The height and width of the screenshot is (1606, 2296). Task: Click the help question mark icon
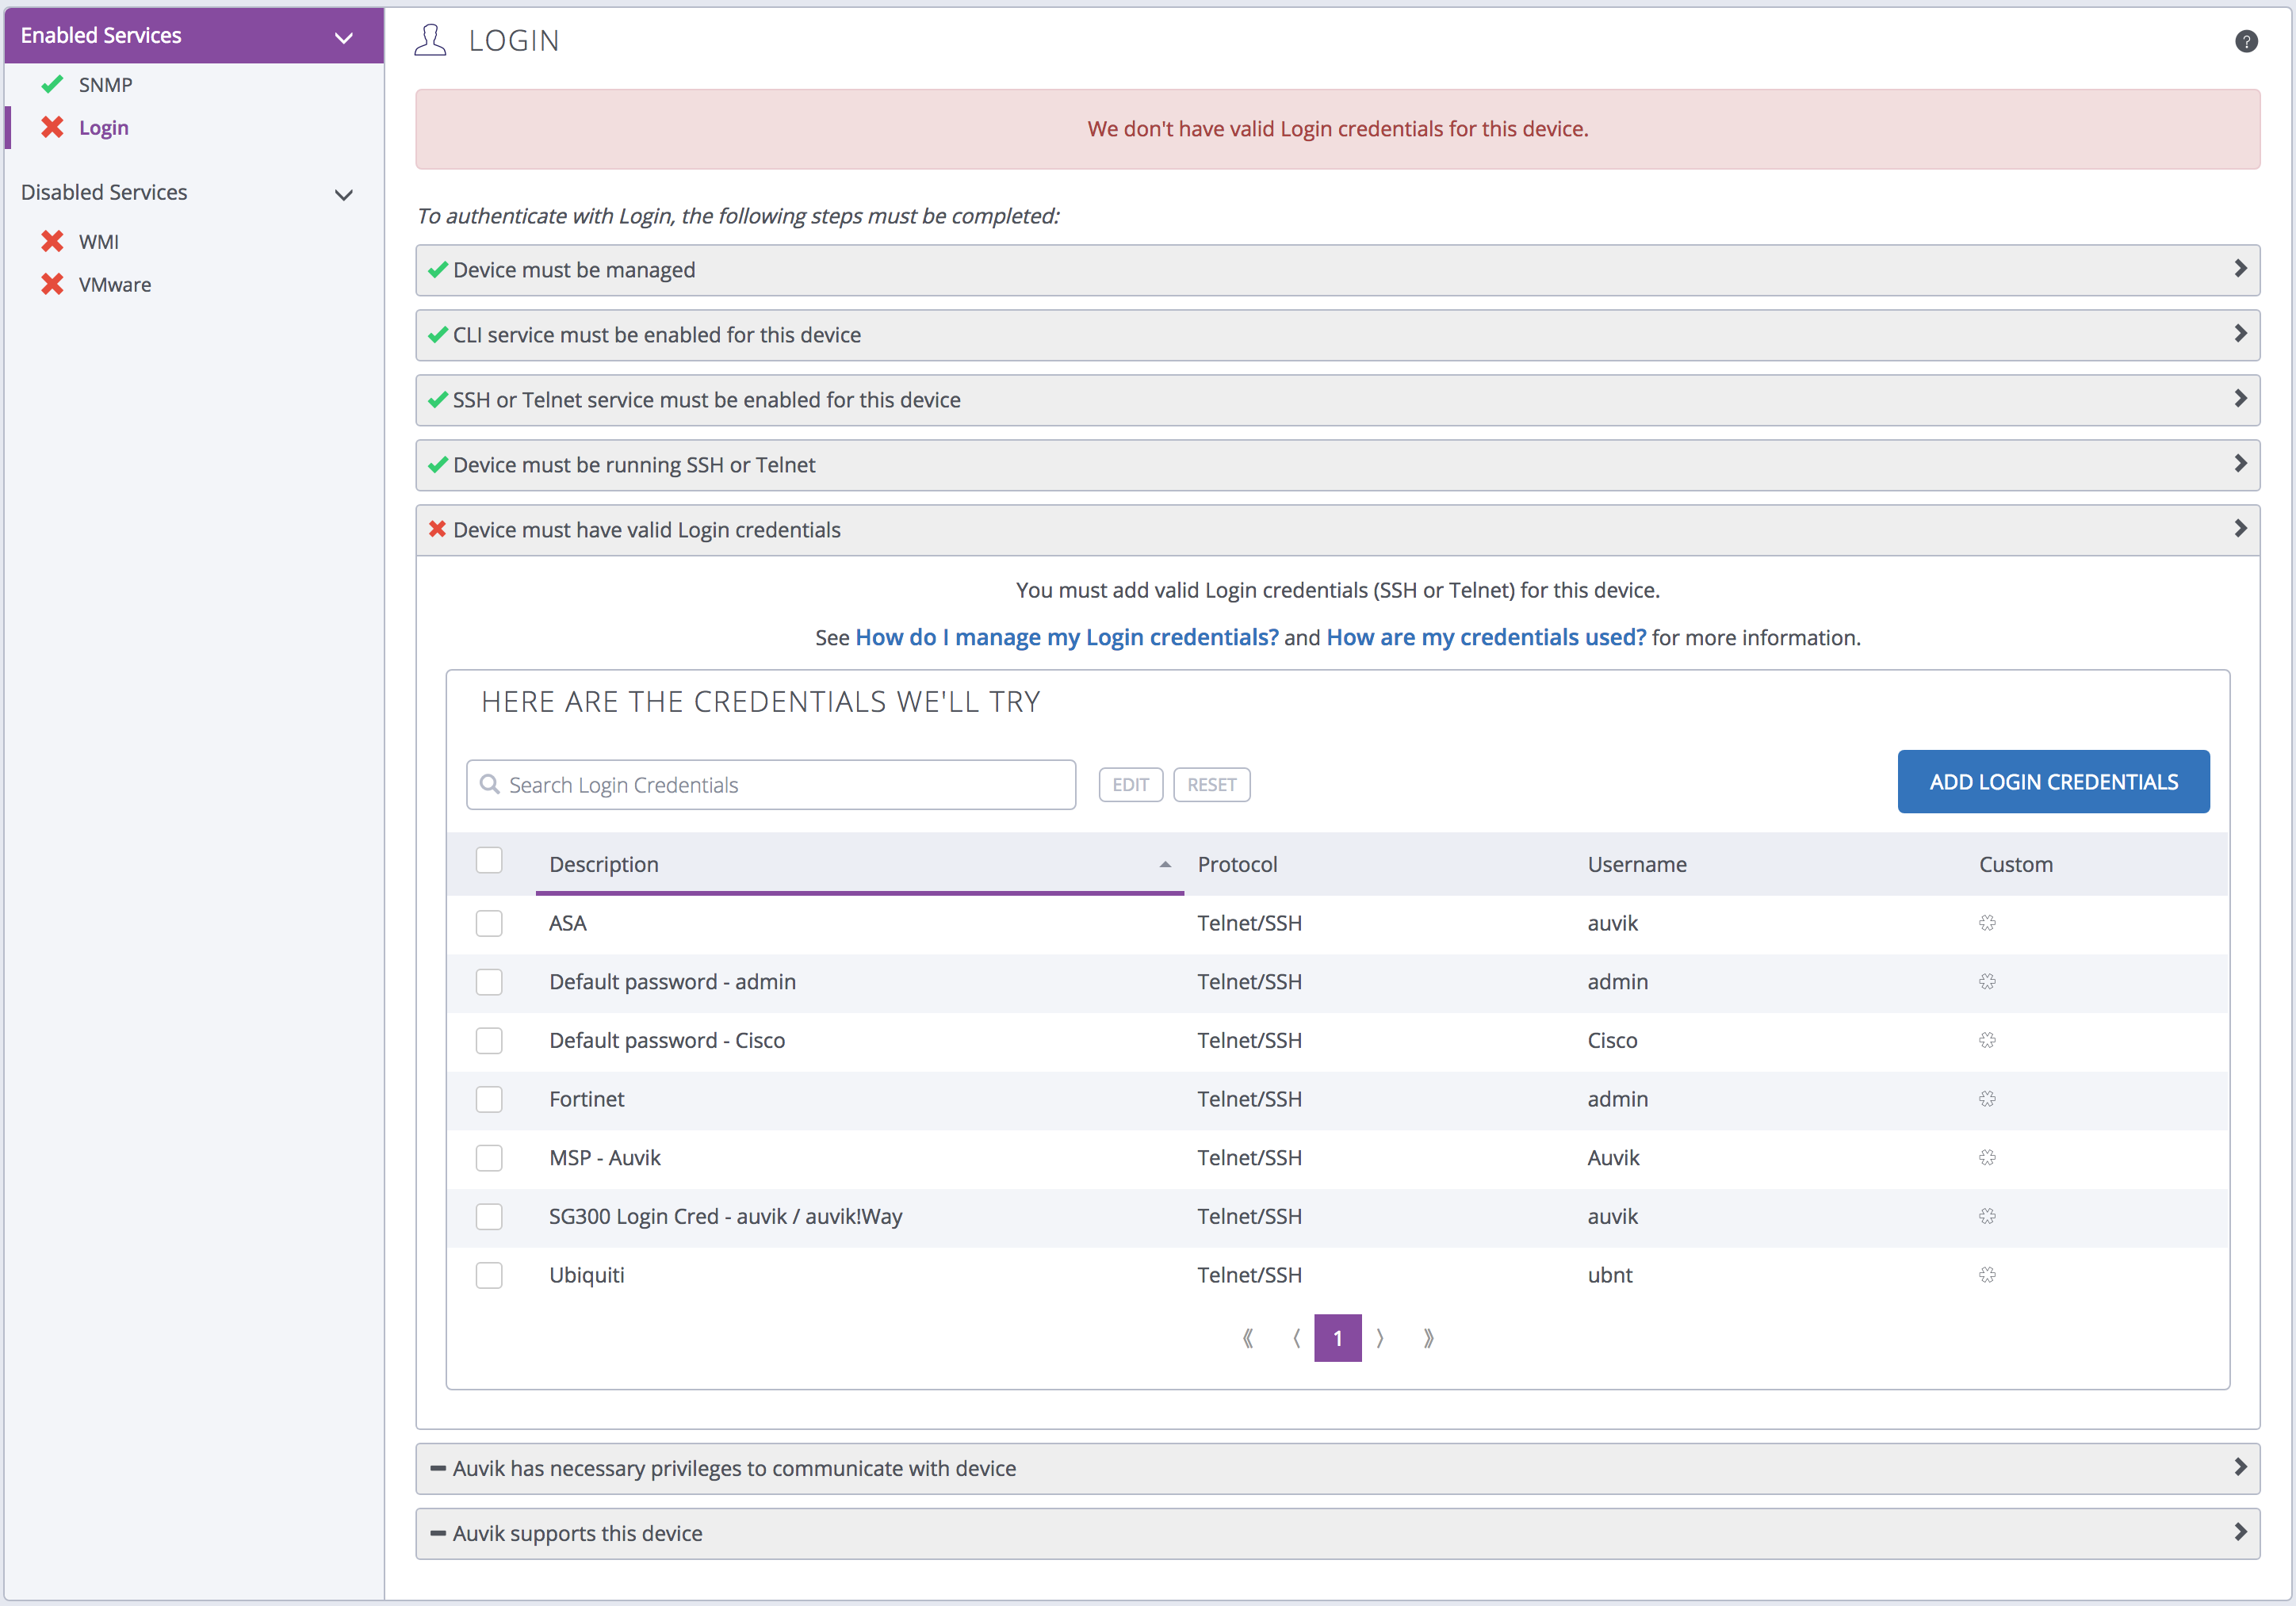tap(2247, 41)
